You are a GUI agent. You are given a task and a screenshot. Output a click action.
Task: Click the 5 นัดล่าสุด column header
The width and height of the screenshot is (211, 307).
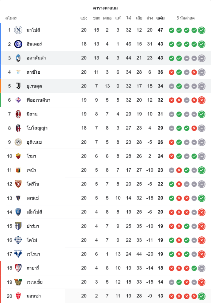pyautogui.click(x=186, y=18)
